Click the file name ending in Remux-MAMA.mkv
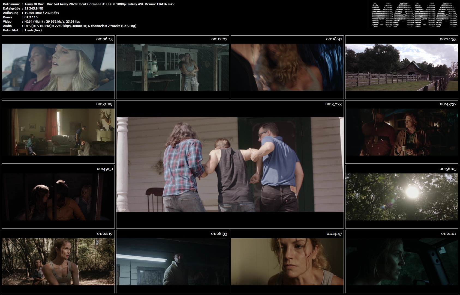 (100, 4)
